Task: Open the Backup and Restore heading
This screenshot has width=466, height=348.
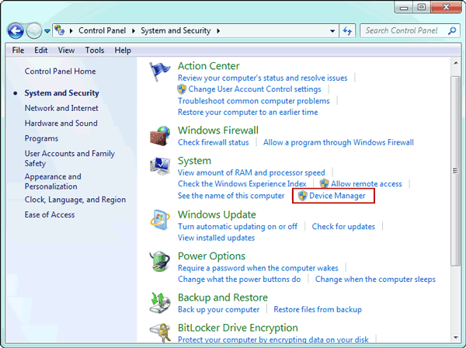Action: 223,298
